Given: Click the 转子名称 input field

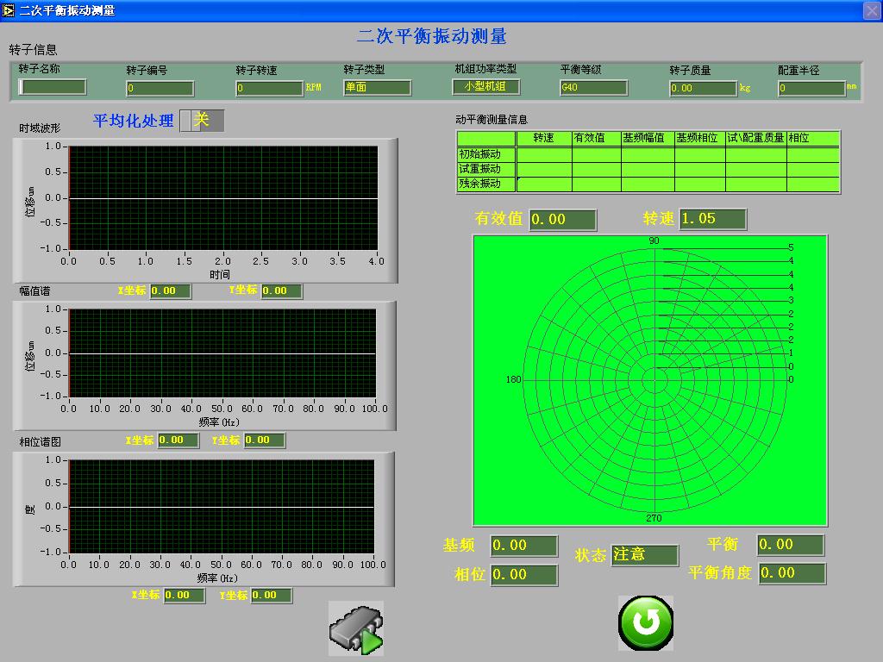Looking at the screenshot, I should (x=53, y=87).
